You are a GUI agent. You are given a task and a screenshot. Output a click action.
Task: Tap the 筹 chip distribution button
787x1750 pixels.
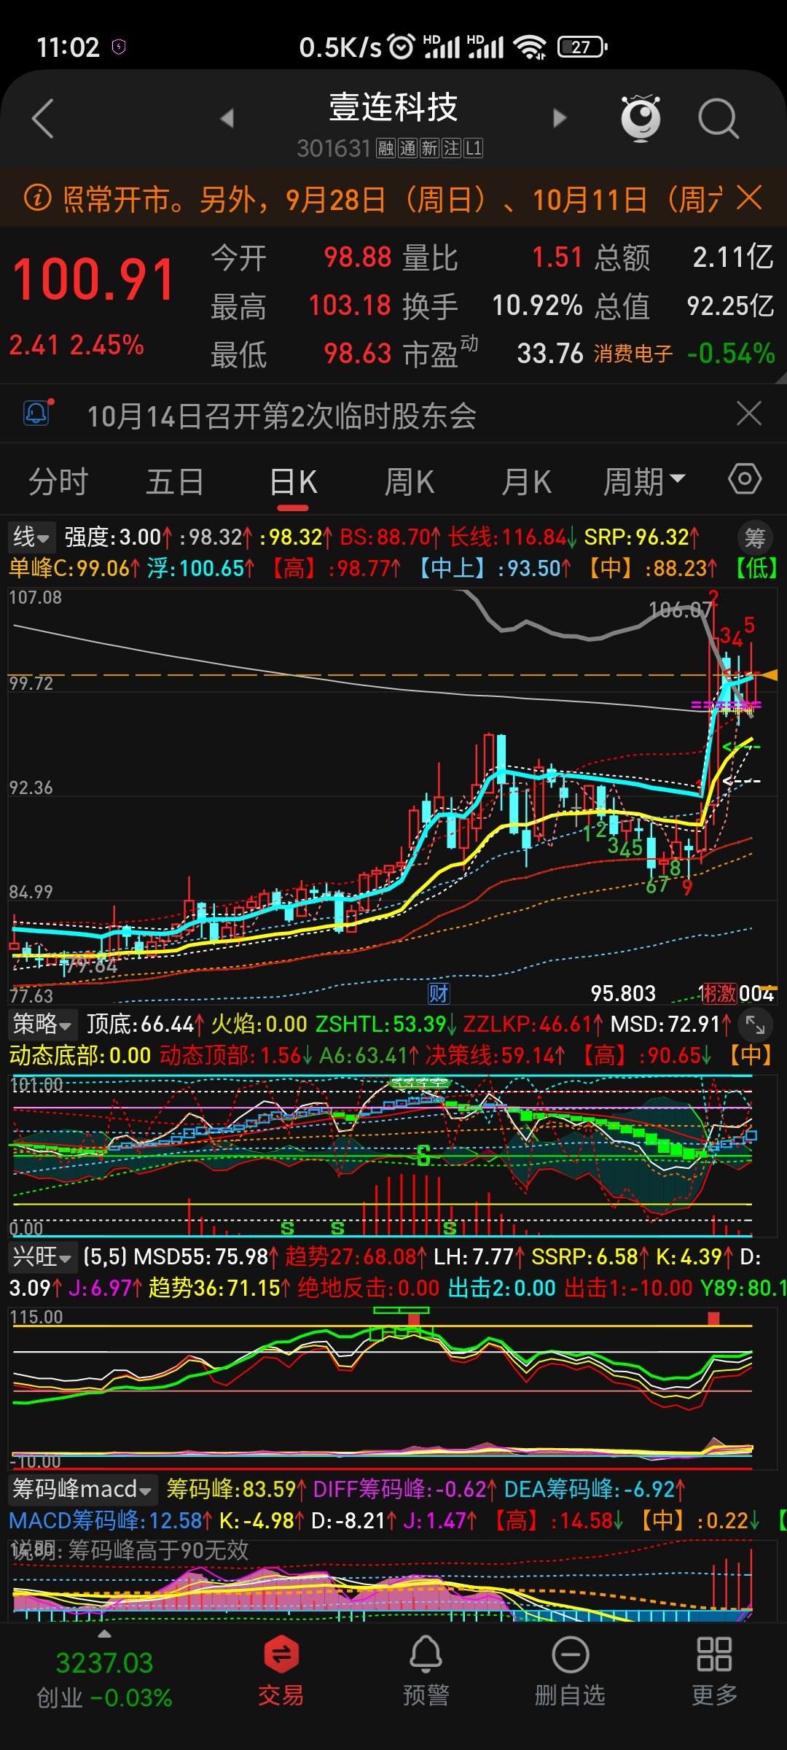point(755,539)
